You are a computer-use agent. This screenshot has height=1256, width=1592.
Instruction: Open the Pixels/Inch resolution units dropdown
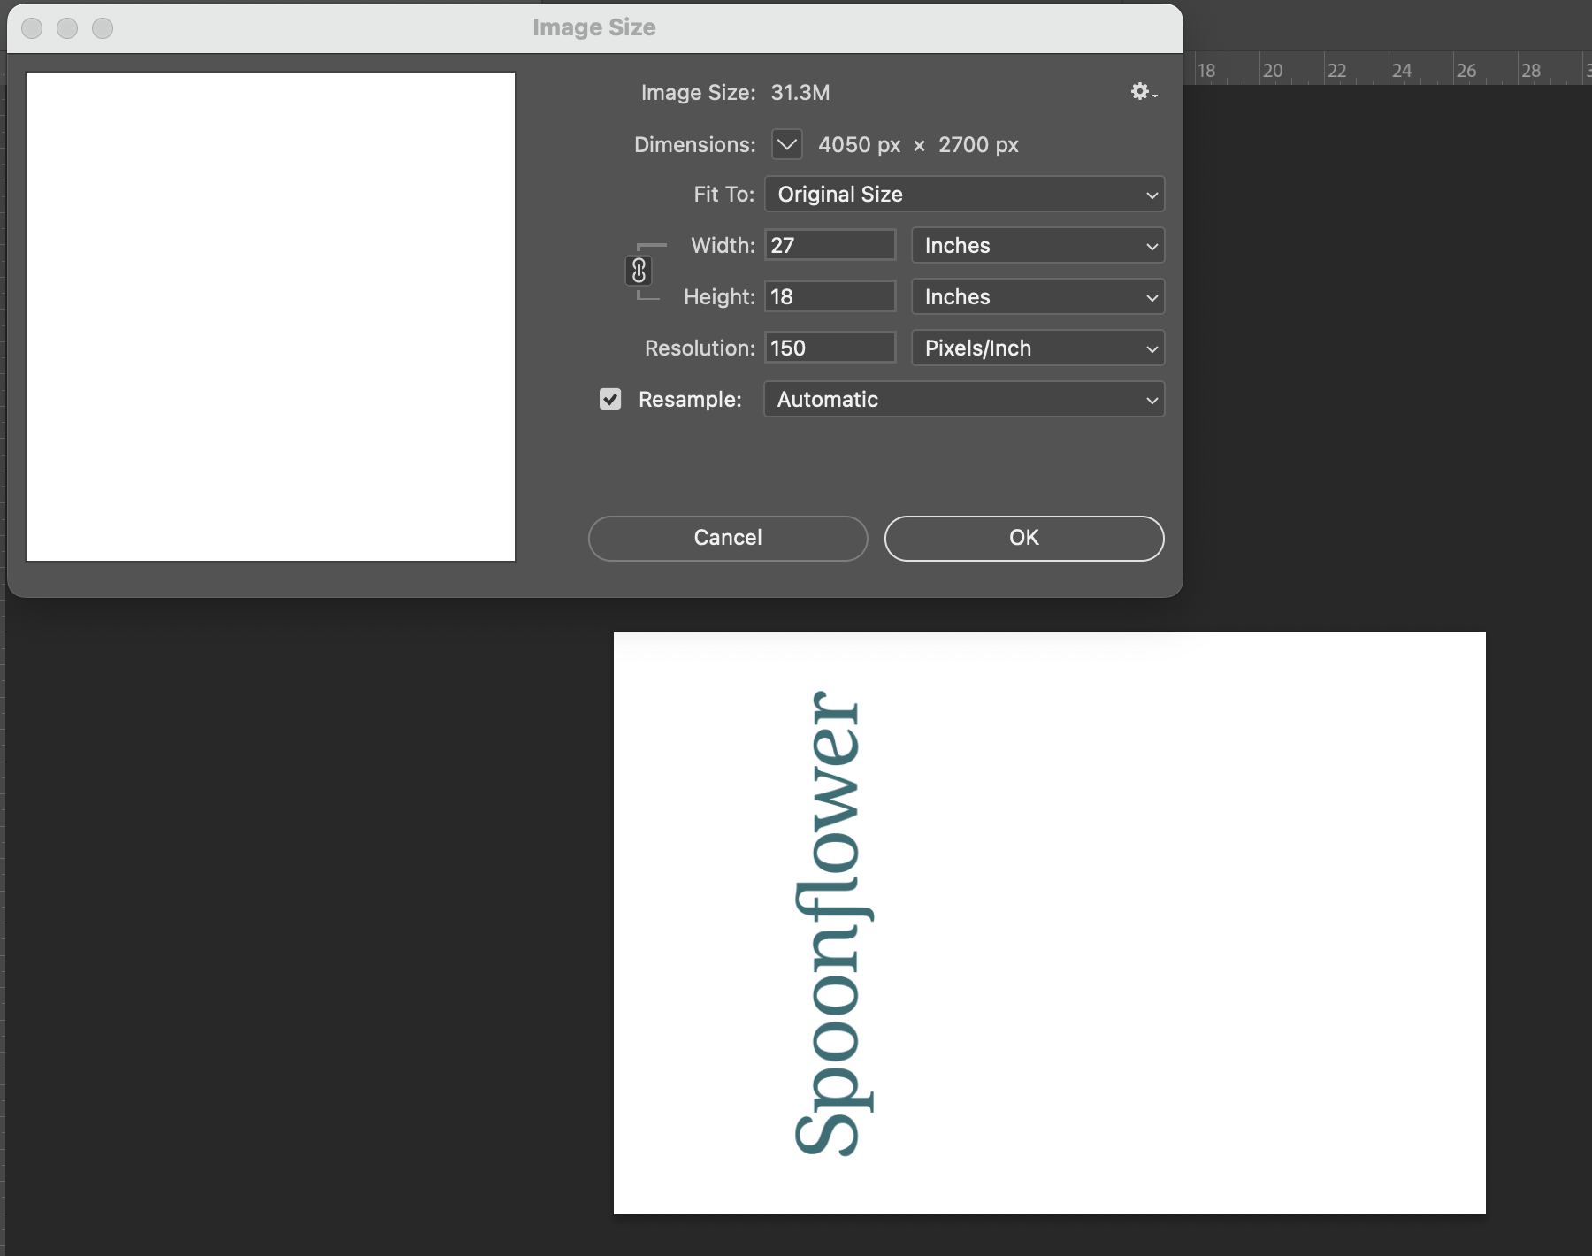[x=1037, y=348]
